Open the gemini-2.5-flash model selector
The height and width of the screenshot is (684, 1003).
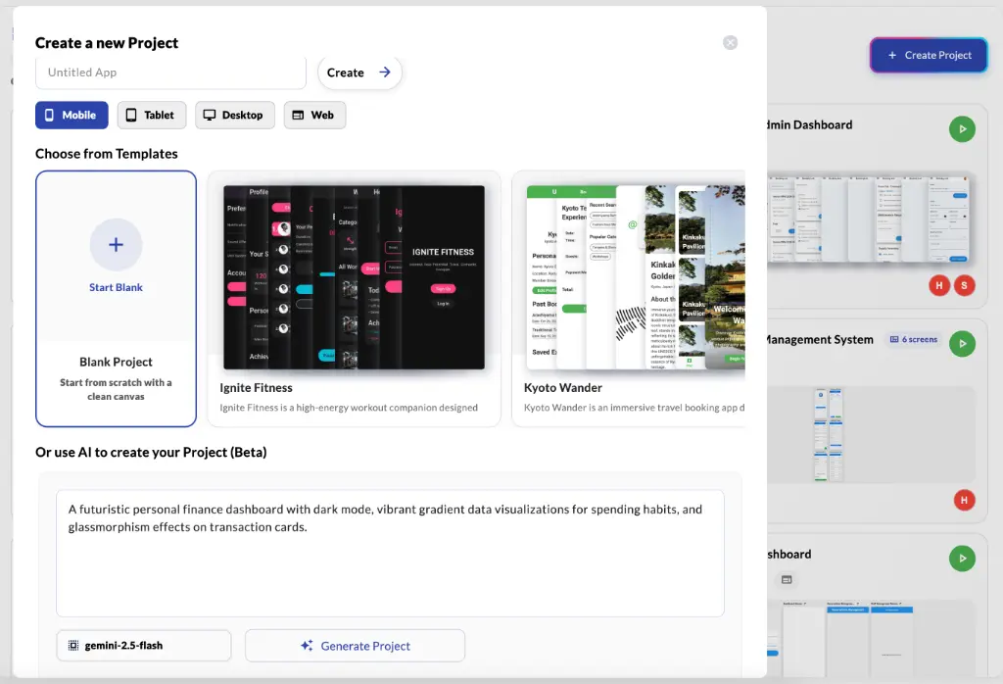tap(144, 646)
